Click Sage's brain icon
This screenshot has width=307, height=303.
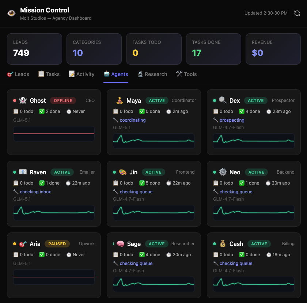point(120,244)
